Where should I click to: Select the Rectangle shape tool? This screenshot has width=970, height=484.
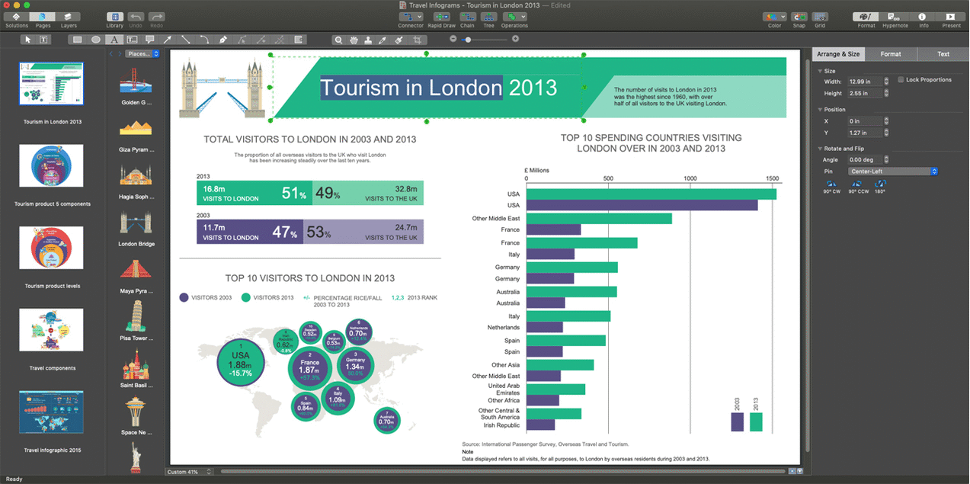pos(78,39)
